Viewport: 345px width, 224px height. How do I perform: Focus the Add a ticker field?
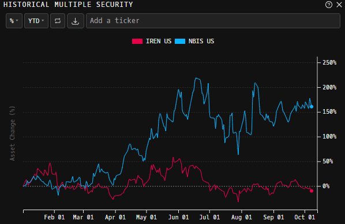pos(213,21)
